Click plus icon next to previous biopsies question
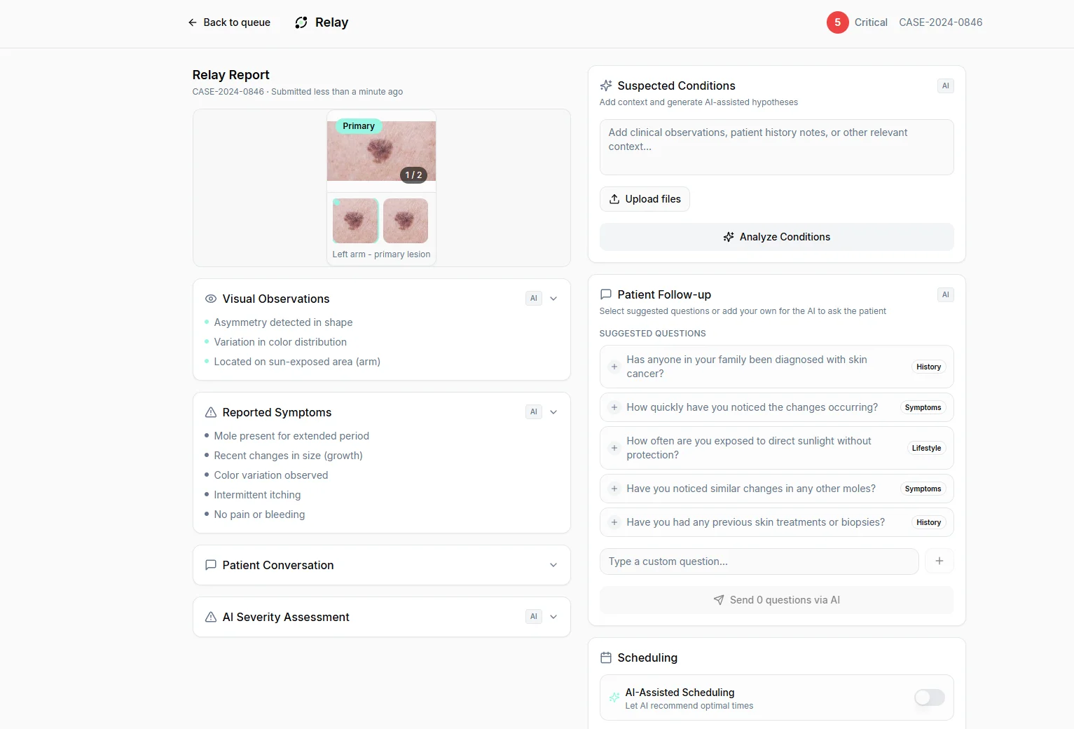1074x729 pixels. point(614,522)
